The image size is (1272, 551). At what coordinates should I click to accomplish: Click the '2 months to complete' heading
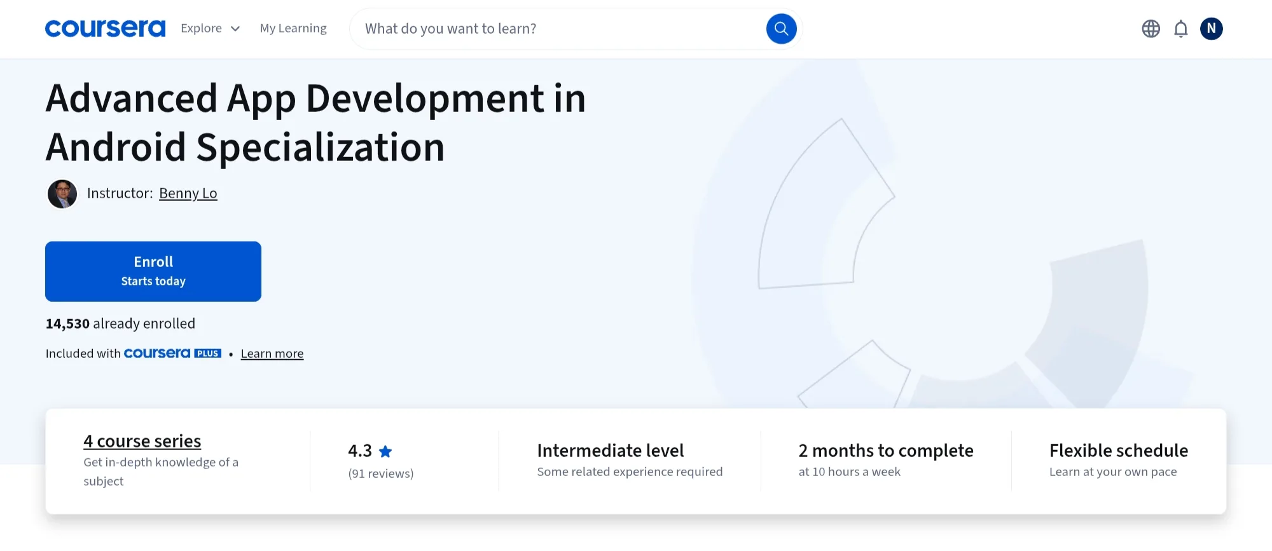[886, 451]
